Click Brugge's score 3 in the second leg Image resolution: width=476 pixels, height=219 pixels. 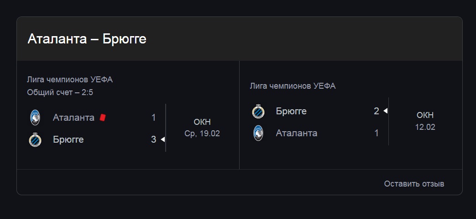coord(154,139)
